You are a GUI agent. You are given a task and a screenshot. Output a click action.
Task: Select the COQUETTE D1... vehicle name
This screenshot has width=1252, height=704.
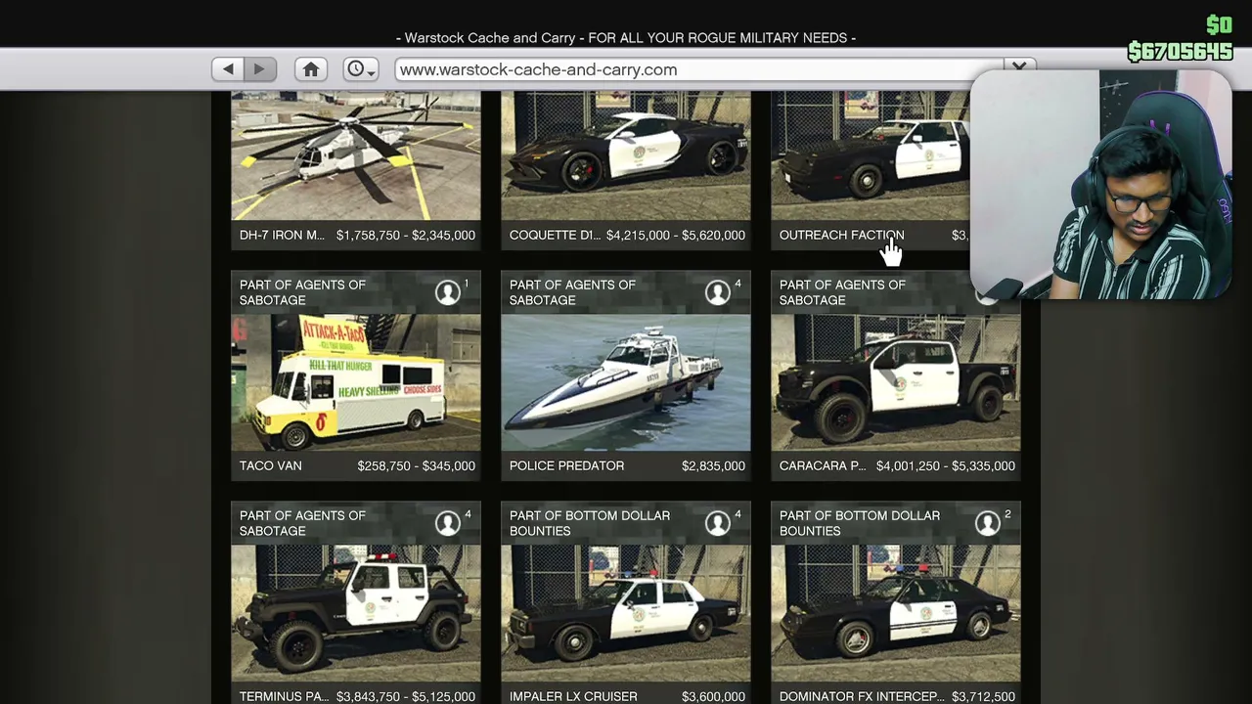click(554, 235)
